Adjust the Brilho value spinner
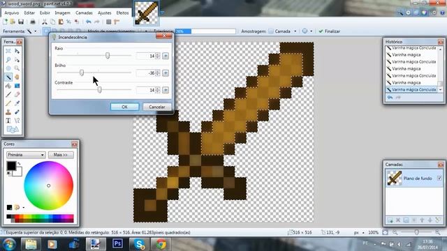This screenshot has width=447, height=251. [158, 73]
